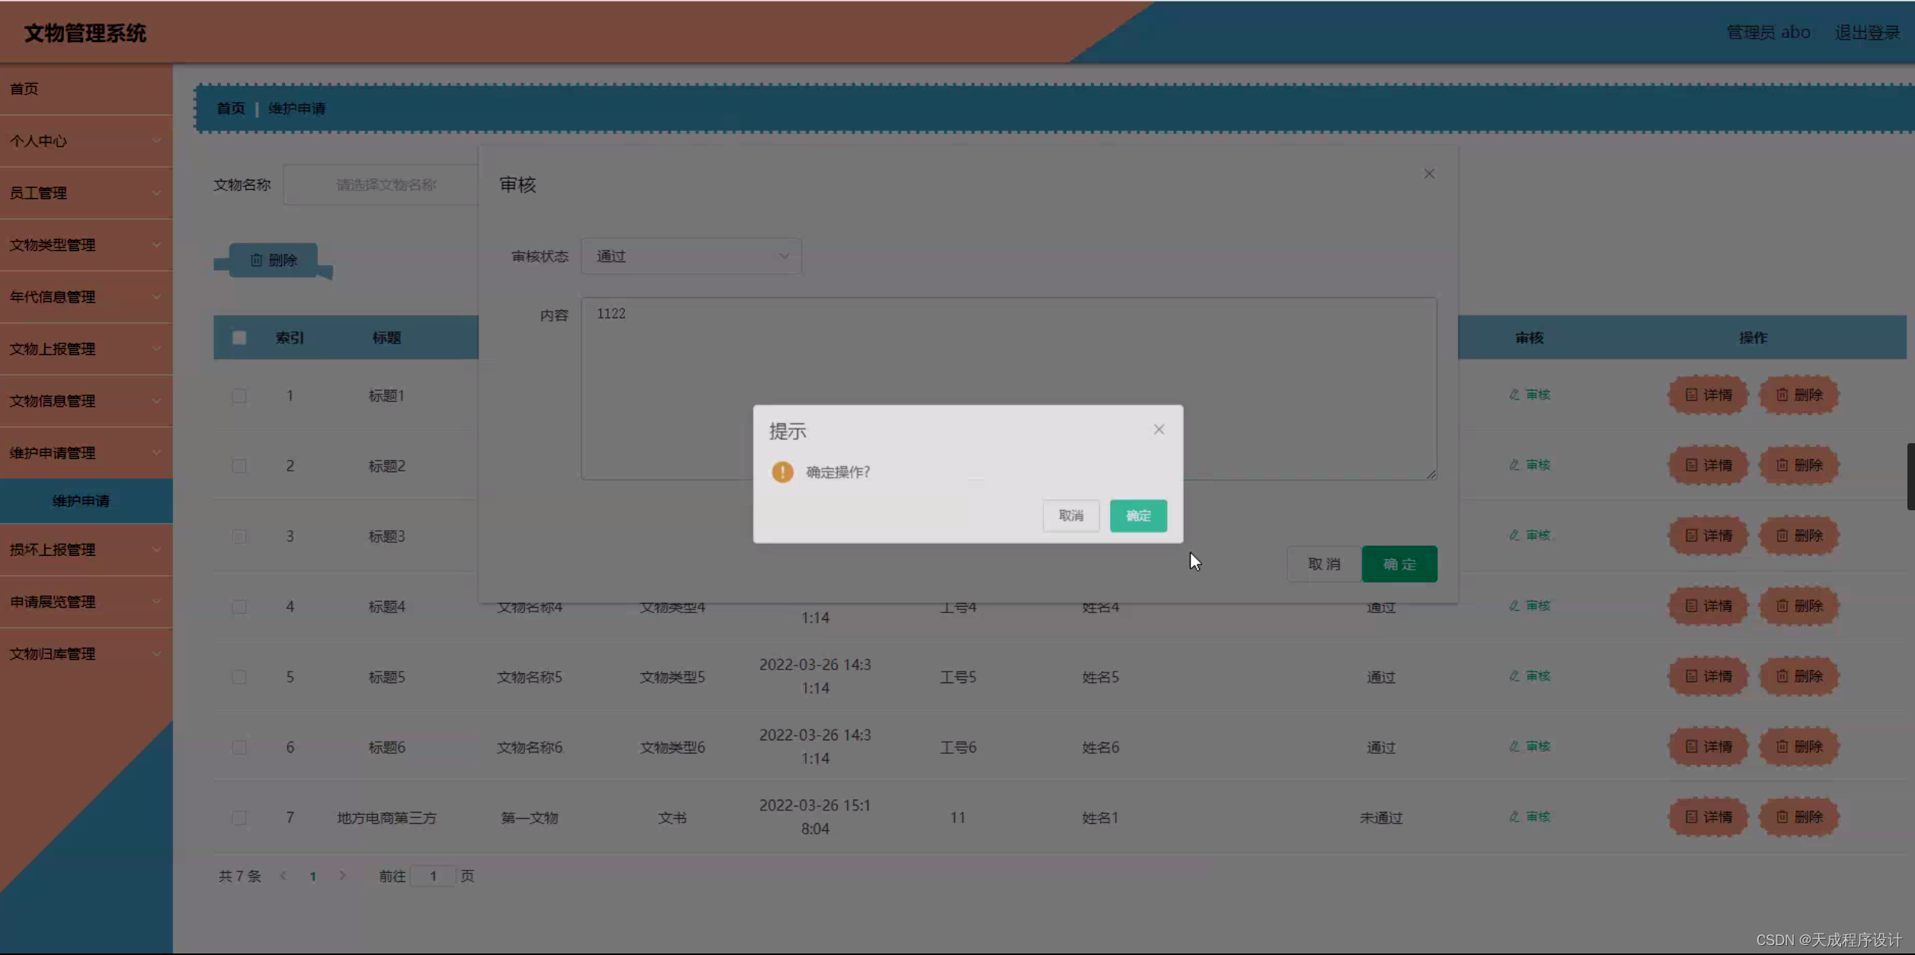Close the 提示 dialog with its X icon
Screen dimensions: 1915x955
coord(1158,429)
